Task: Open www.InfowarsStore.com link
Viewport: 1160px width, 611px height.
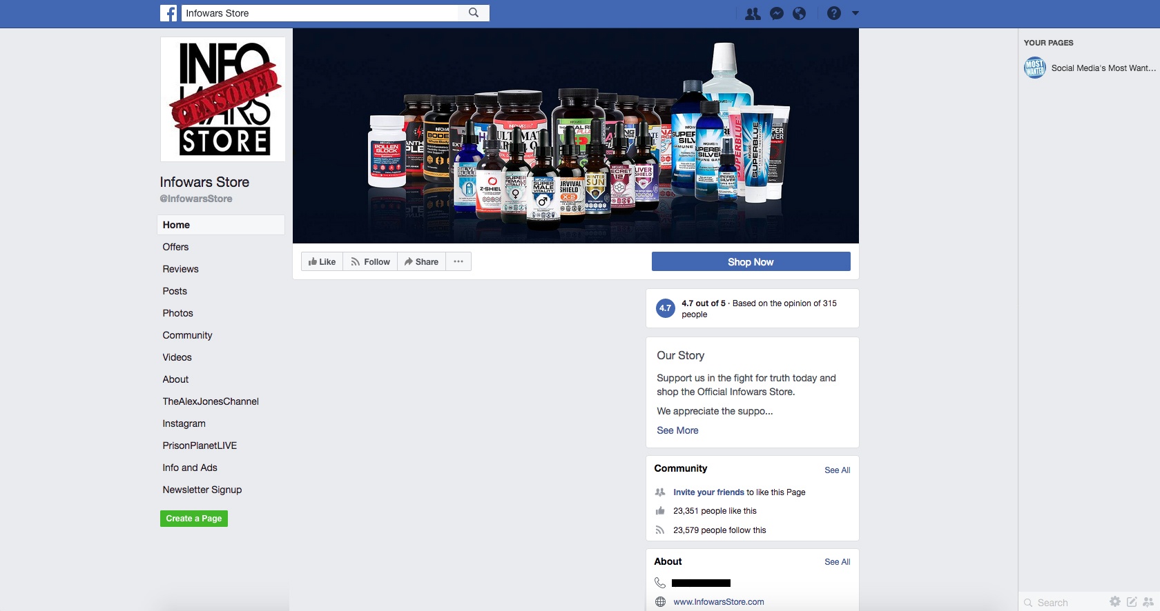Action: coord(719,602)
